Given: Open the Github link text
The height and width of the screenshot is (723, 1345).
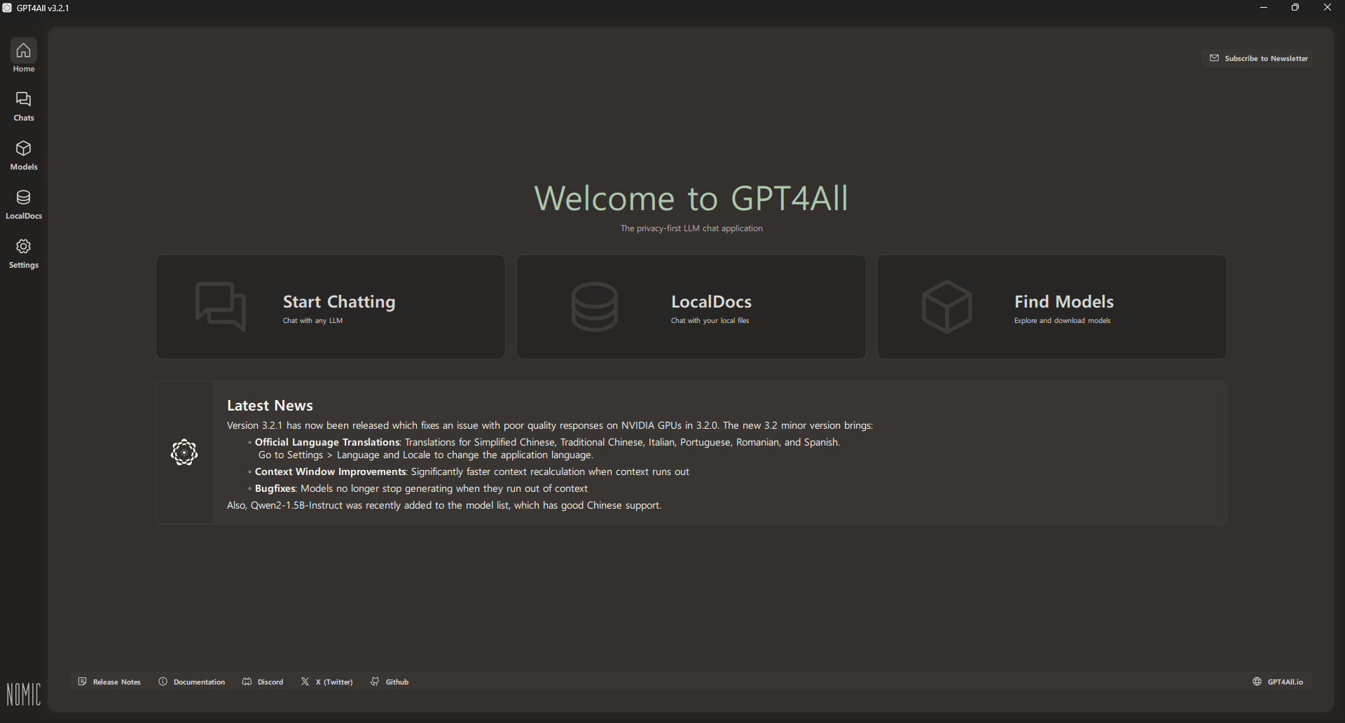Looking at the screenshot, I should [397, 682].
